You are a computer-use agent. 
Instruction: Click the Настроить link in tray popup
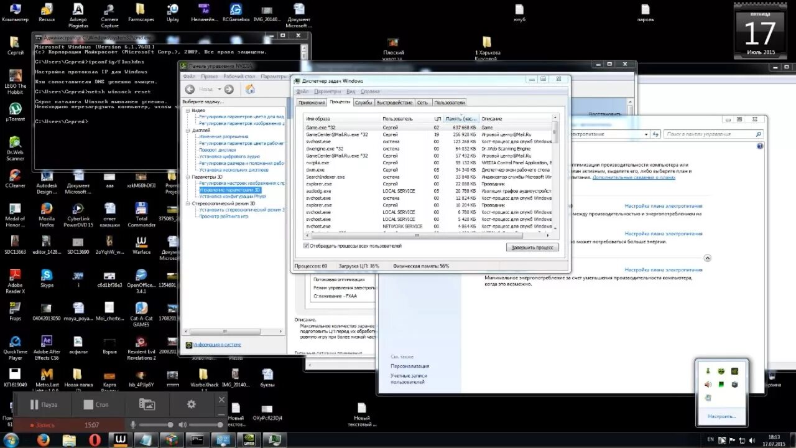pyautogui.click(x=721, y=416)
